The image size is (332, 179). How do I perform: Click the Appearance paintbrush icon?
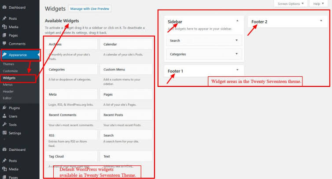coord(4,55)
